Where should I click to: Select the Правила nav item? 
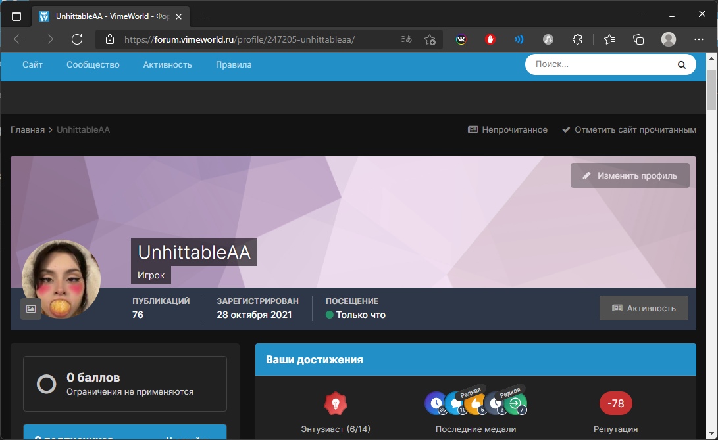234,65
